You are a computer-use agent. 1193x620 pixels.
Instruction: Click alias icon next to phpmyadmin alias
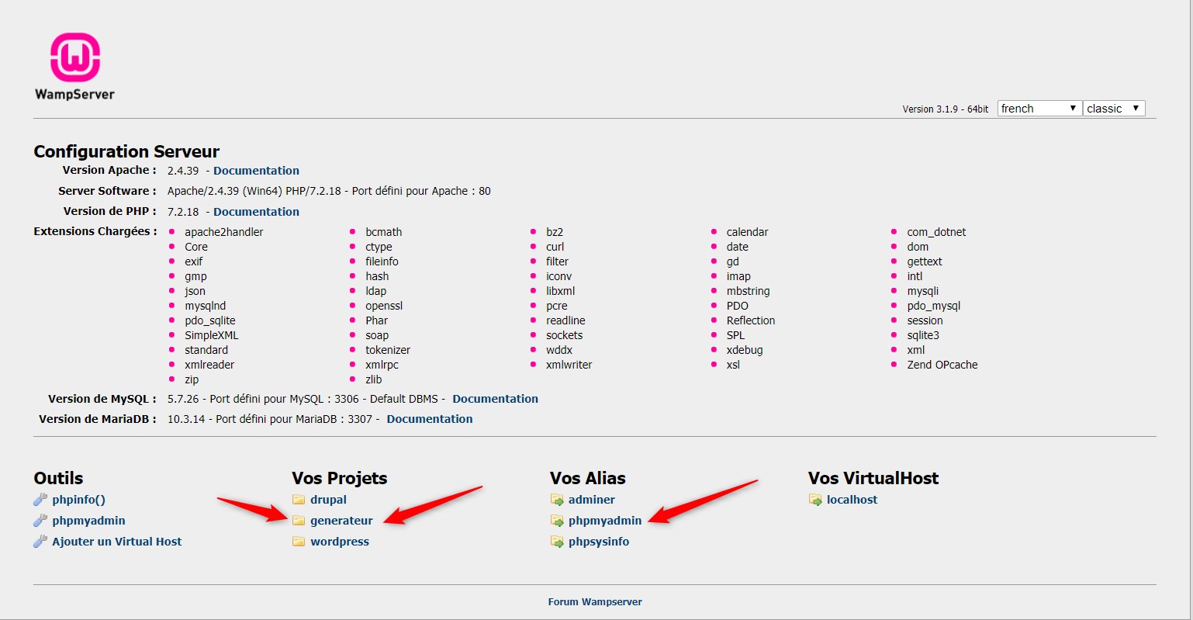[557, 521]
